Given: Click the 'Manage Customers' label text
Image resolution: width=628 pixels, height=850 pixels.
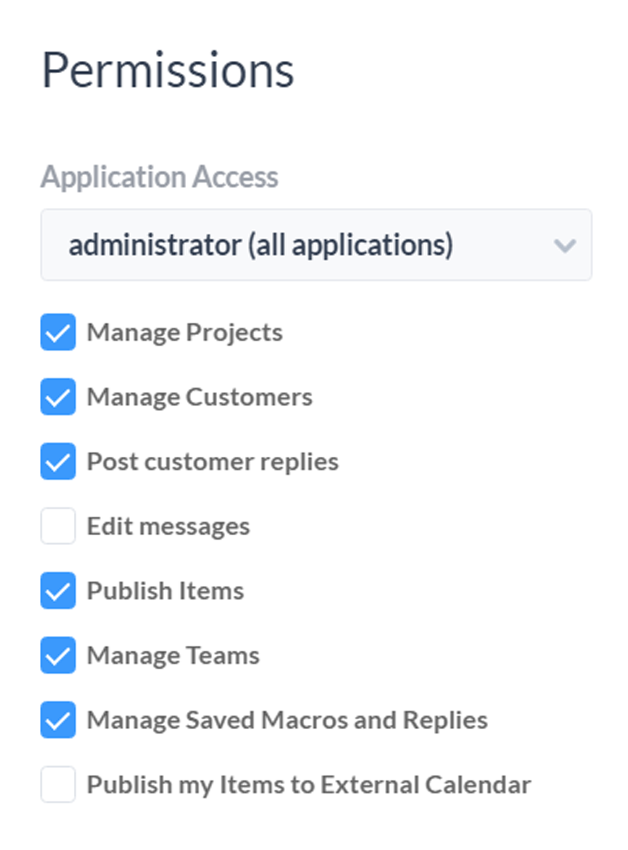Looking at the screenshot, I should 200,397.
